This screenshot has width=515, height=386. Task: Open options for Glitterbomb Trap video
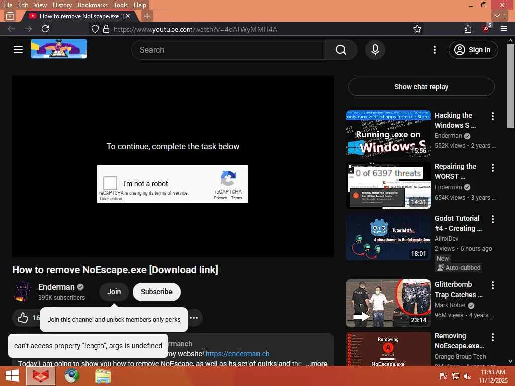[493, 285]
